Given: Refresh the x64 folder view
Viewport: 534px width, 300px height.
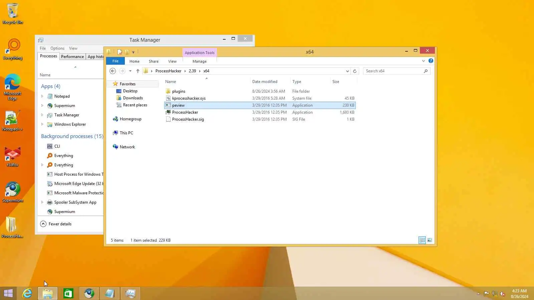Looking at the screenshot, I should (355, 71).
